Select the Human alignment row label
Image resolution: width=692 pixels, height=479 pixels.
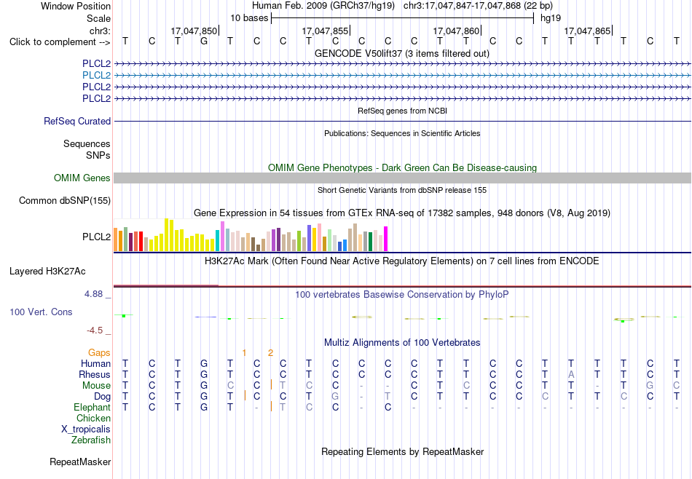(95, 364)
